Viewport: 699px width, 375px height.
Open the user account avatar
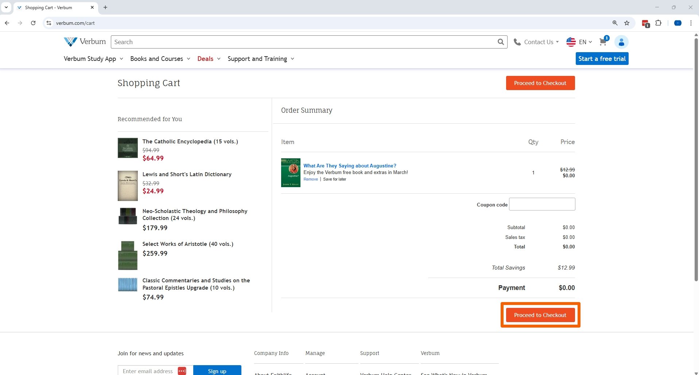tap(621, 42)
